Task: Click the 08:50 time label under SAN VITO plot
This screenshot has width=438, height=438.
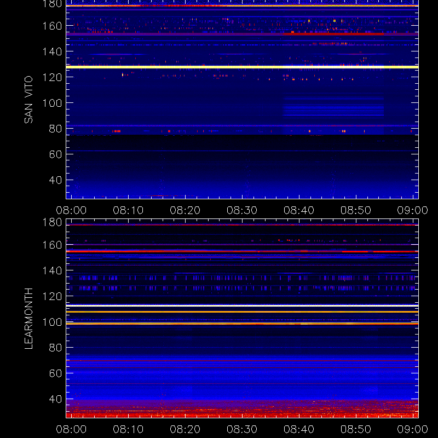Action: 355,210
